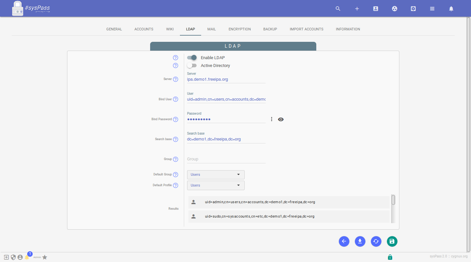Click the help icon beside Enable LDAP
471x262 pixels.
coord(176,58)
